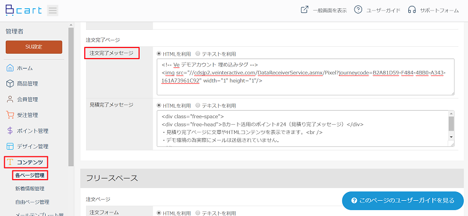
Task: Select テキストを利用 for 注文完了メッセージ
Action: (198, 54)
